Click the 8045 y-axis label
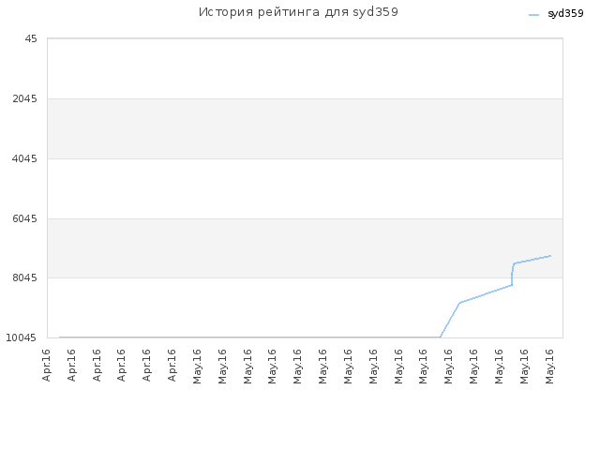Screen dimensions: 600x450 25,277
